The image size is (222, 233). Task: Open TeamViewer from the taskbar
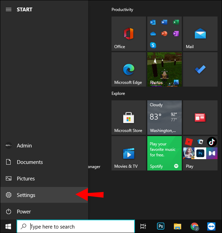[211, 226]
